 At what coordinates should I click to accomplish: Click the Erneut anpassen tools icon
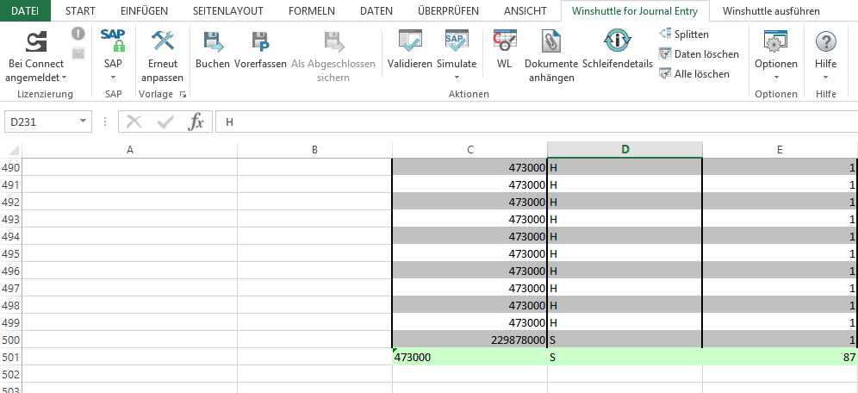point(163,41)
